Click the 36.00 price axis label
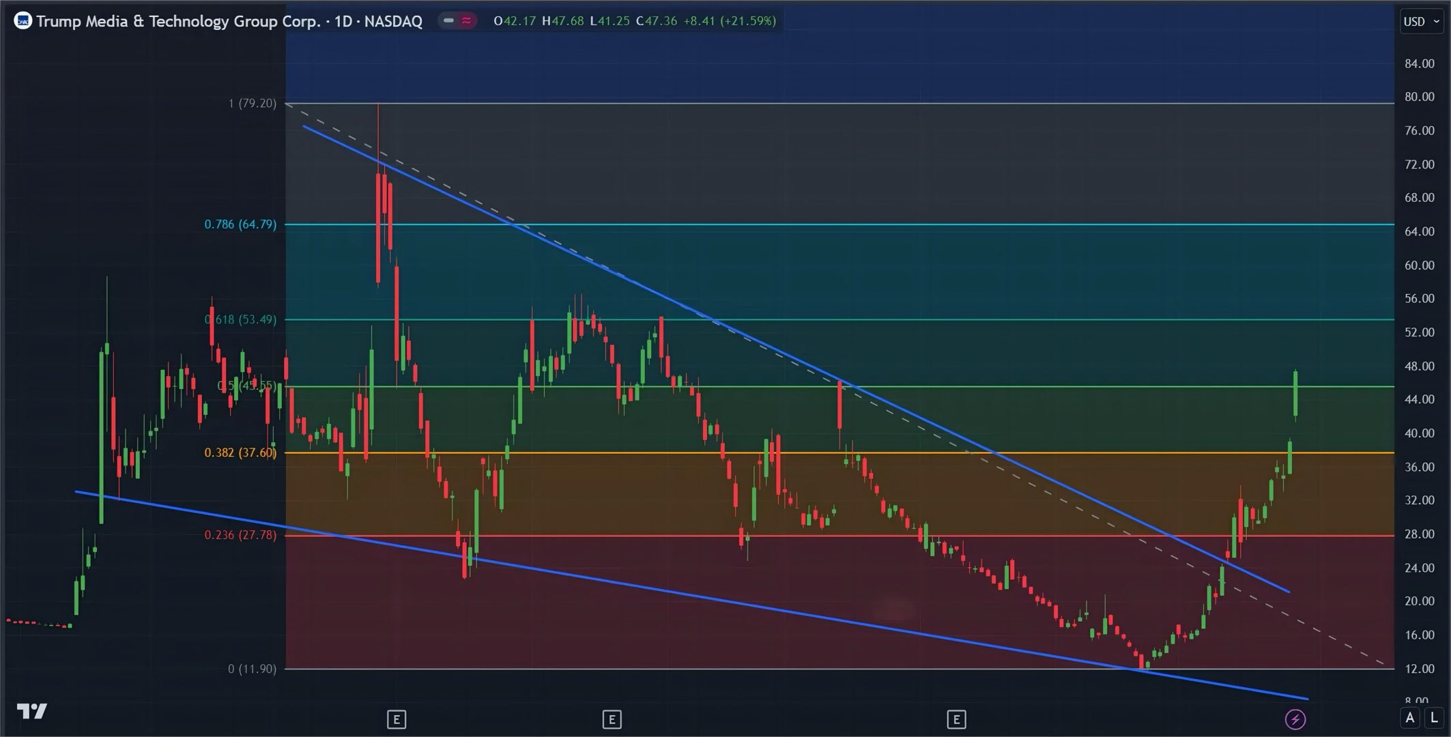 click(x=1420, y=467)
